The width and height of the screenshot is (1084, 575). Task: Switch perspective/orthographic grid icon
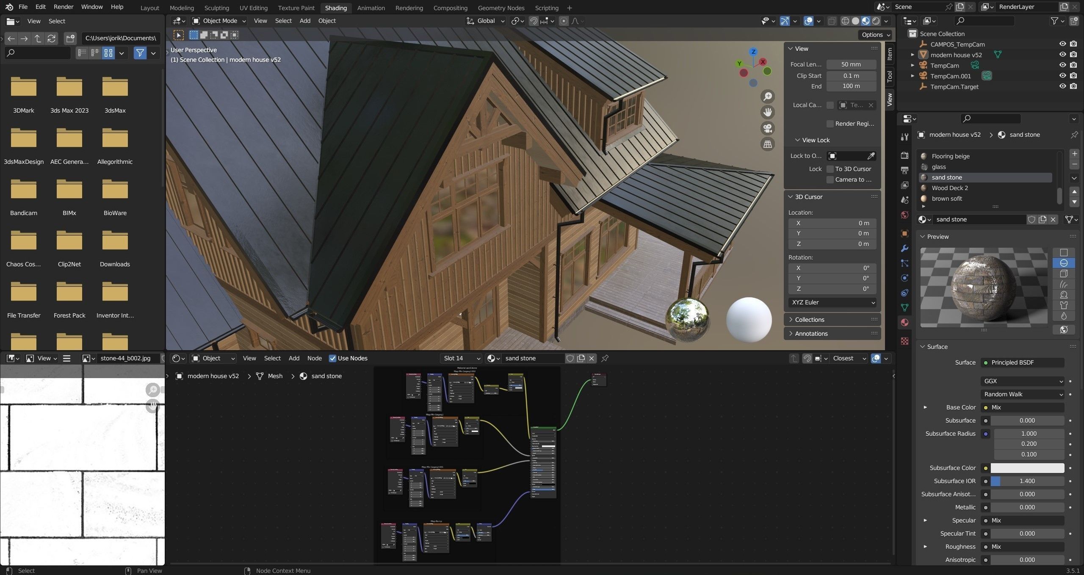coord(768,144)
